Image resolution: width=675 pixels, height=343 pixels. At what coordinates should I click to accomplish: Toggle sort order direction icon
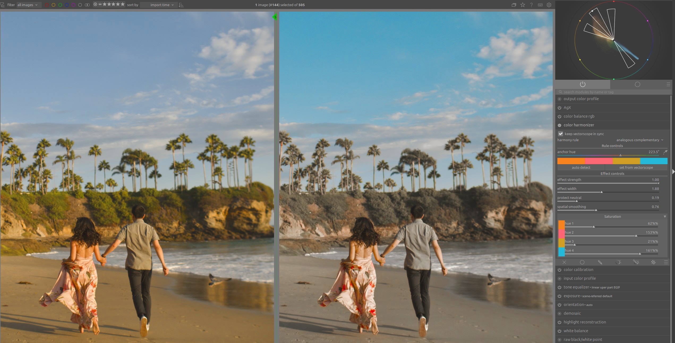click(x=181, y=5)
